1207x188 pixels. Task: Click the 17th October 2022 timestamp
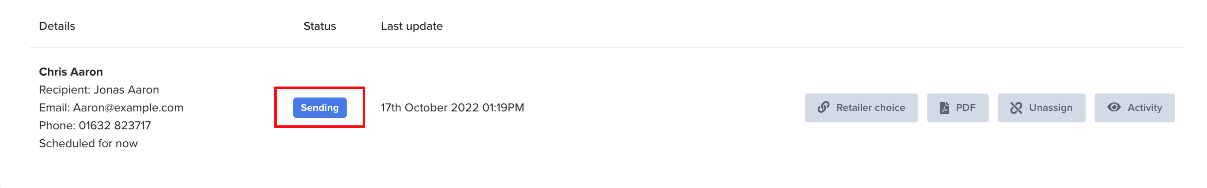[x=453, y=108]
